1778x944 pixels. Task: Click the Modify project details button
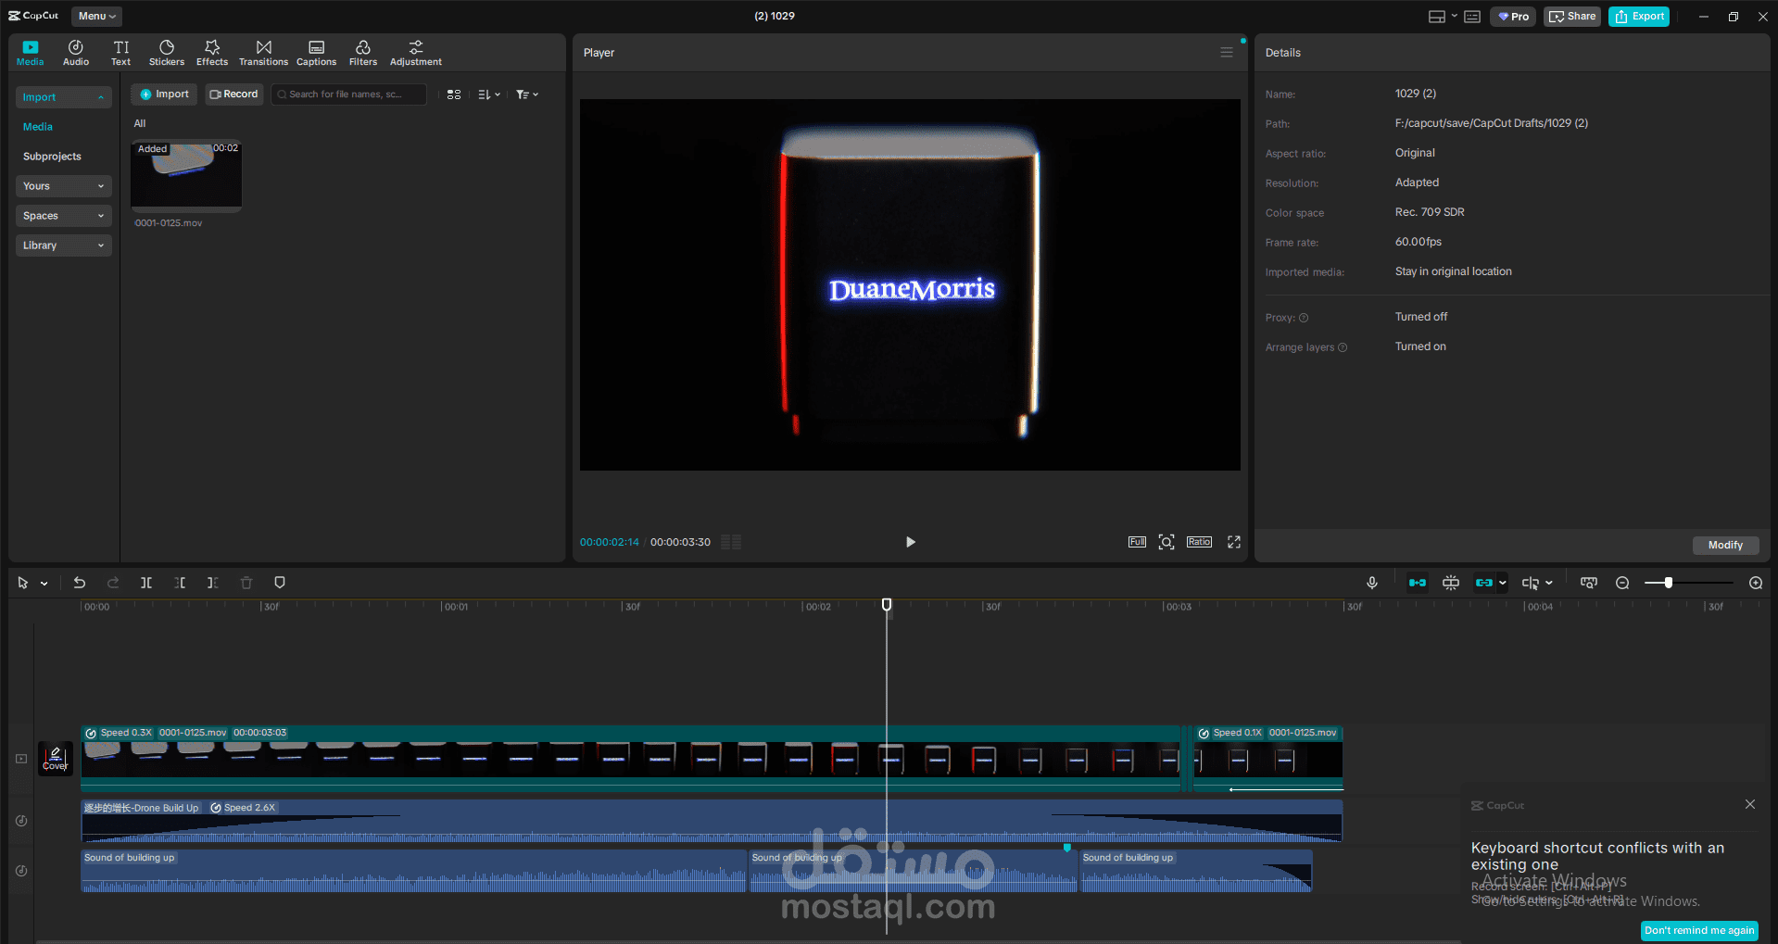(x=1726, y=545)
